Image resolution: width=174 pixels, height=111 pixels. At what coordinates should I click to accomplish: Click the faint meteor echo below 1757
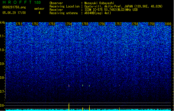tap(120, 85)
